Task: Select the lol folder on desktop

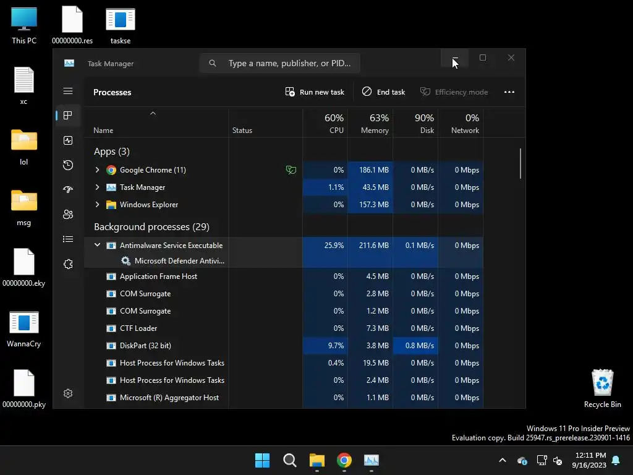Action: click(24, 147)
